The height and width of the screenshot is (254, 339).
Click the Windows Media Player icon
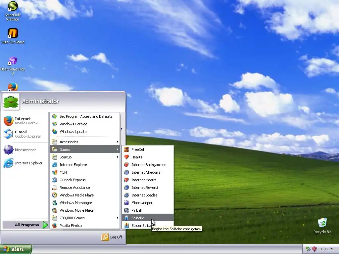coord(55,195)
